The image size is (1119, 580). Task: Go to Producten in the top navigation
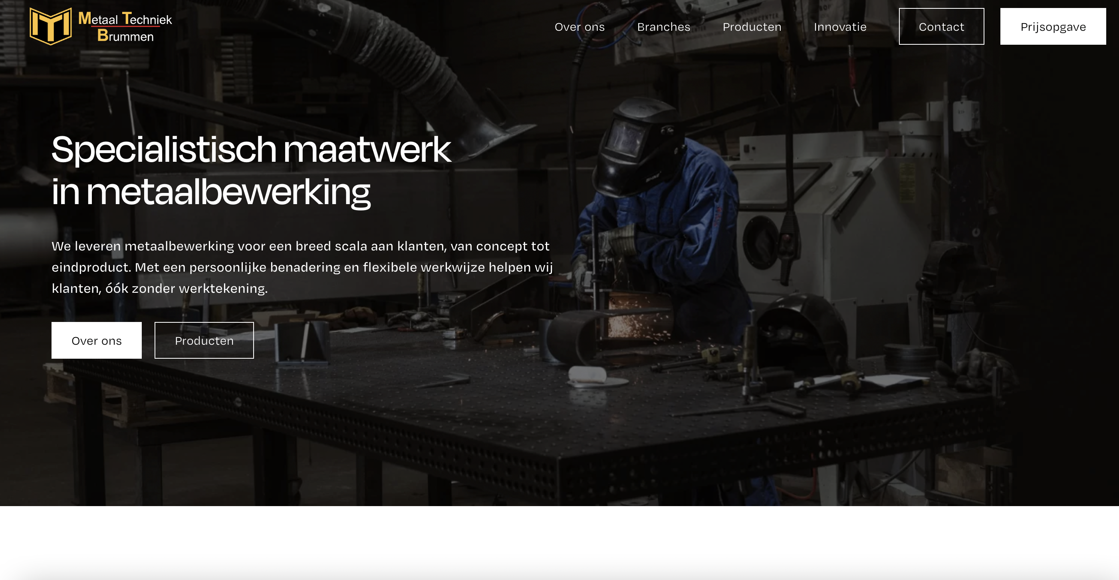tap(752, 27)
